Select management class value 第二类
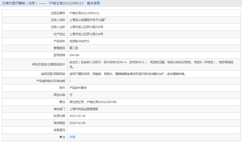 [74, 48]
